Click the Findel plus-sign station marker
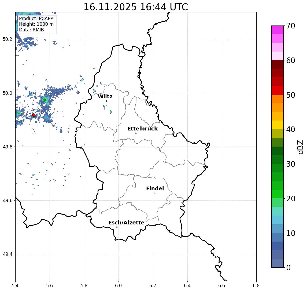The height and width of the screenshot is (291, 307). click(x=155, y=193)
